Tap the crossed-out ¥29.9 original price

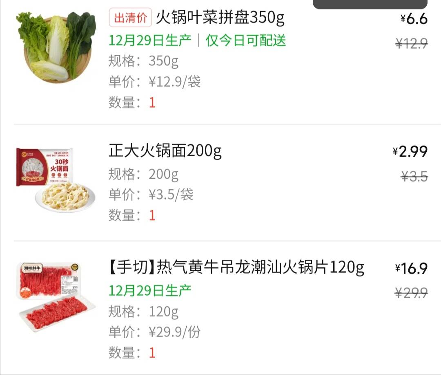tap(412, 293)
